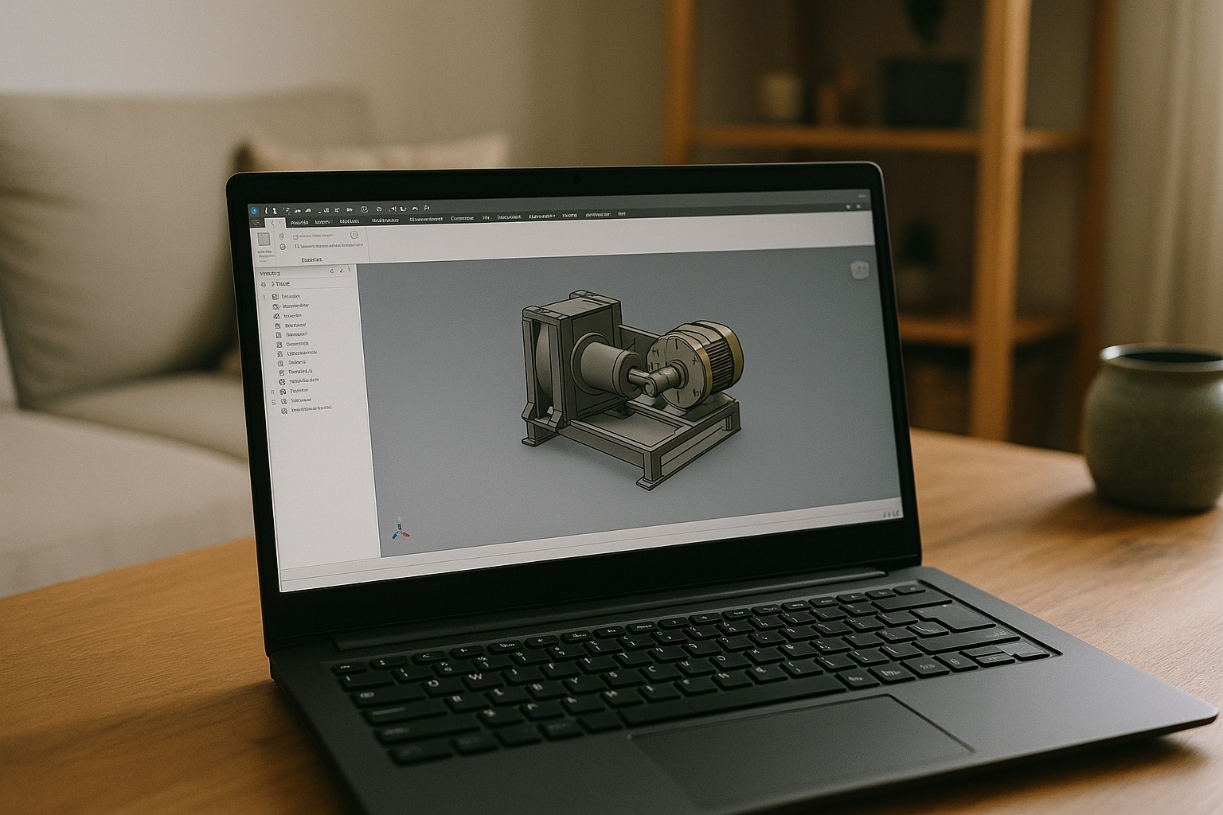Click the blue round application logo icon

click(255, 211)
